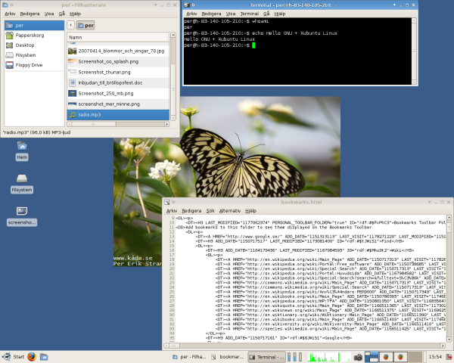Click in the terminal at the green cursor
Image resolution: width=454 pixels, height=363 pixels.
(x=253, y=45)
